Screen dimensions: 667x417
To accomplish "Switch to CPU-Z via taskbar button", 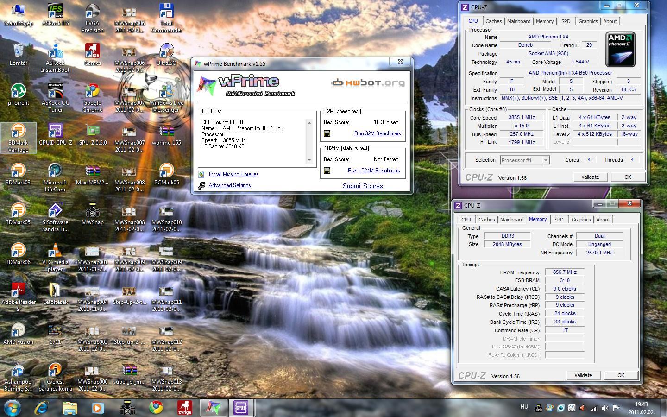I will [241, 407].
